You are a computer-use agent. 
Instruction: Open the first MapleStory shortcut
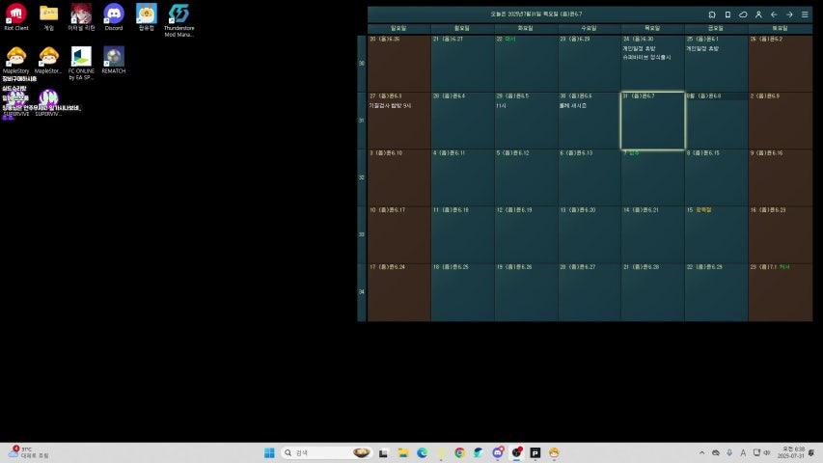tap(16, 61)
